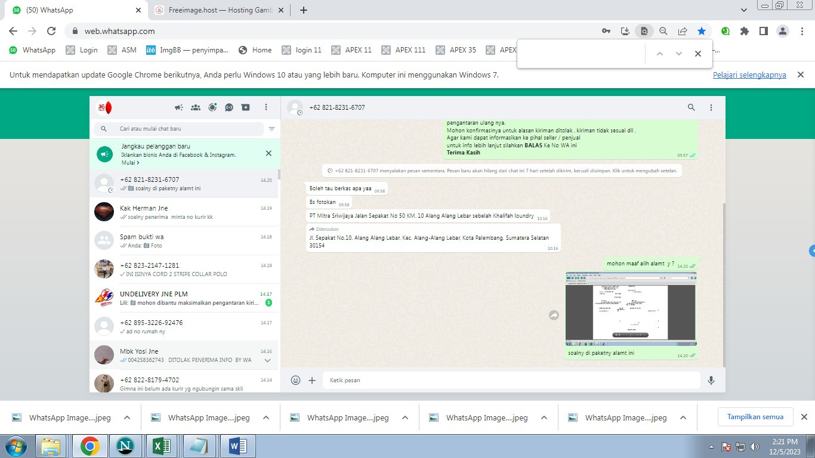Open WhatsApp Communities icon

196,107
